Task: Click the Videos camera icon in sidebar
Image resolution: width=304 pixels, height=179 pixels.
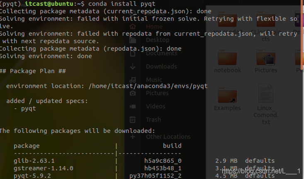Action: point(133,106)
